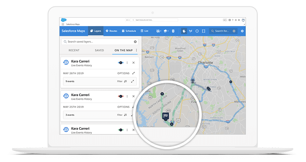Open the user avatar menu
The image size is (306, 162).
(x=243, y=20)
